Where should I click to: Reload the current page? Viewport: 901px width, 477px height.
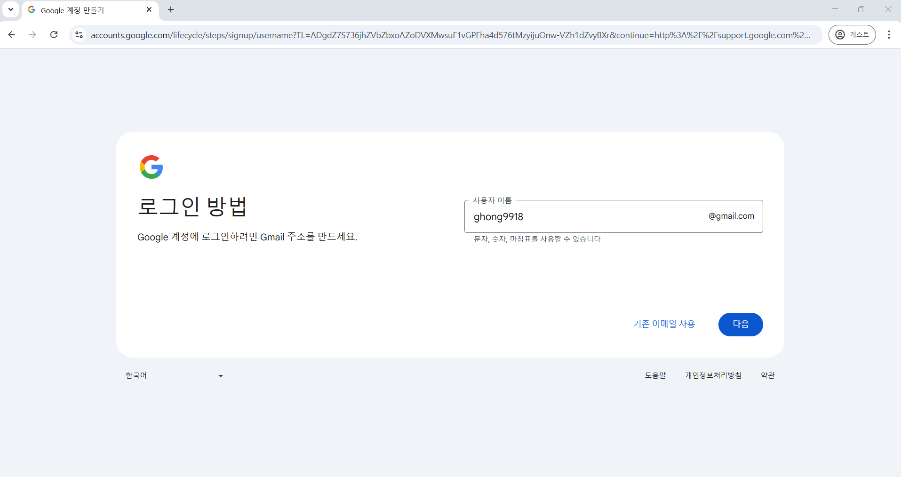(x=54, y=34)
